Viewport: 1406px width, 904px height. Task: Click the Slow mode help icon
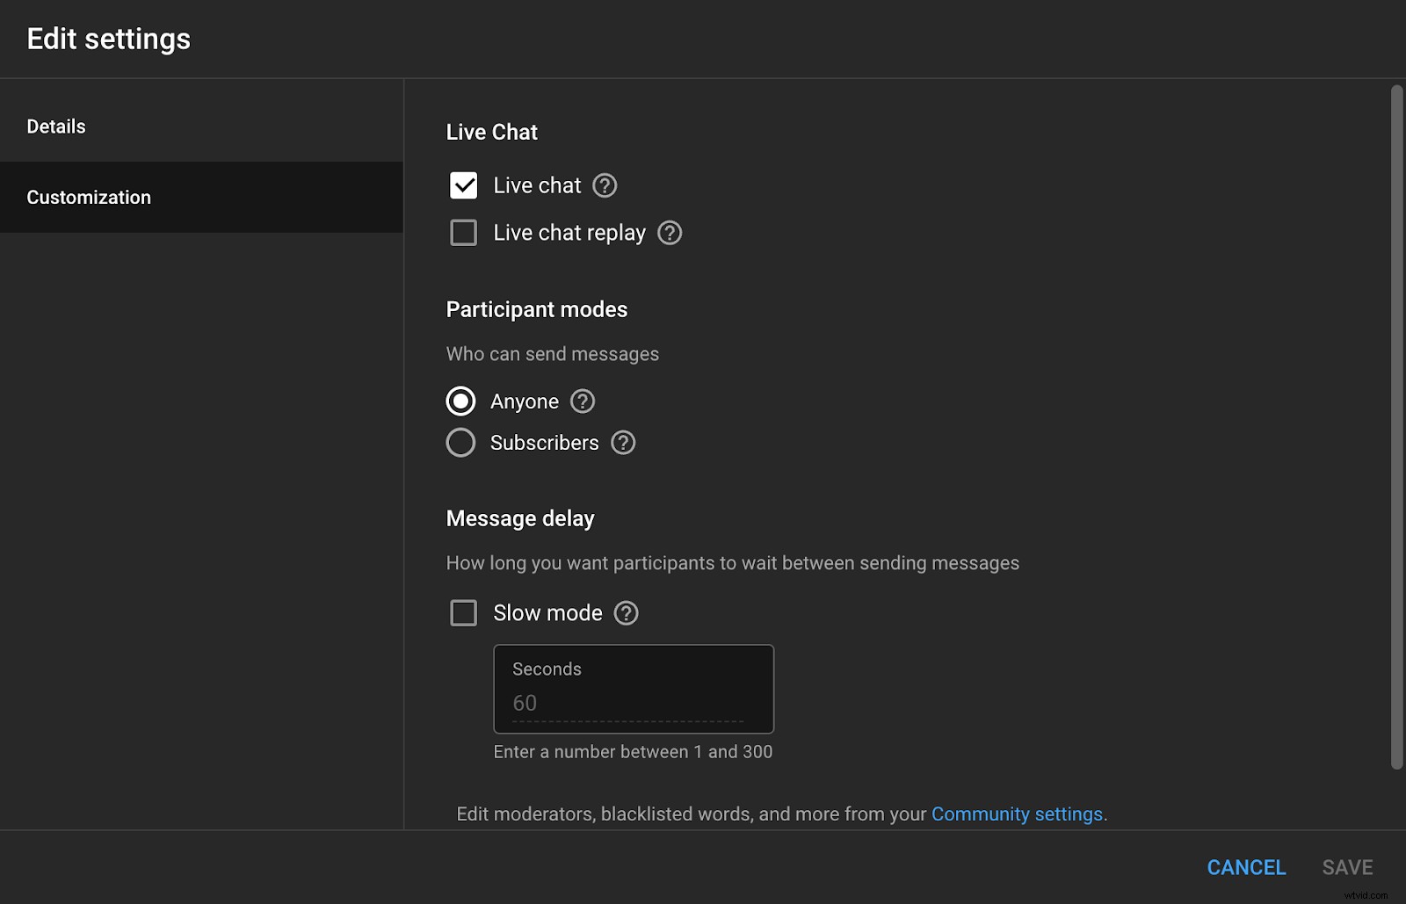point(627,613)
